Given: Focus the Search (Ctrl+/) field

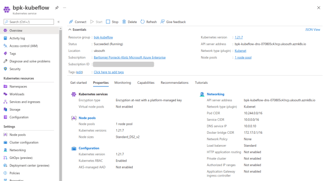Looking at the screenshot, I should pyautogui.click(x=29, y=22).
